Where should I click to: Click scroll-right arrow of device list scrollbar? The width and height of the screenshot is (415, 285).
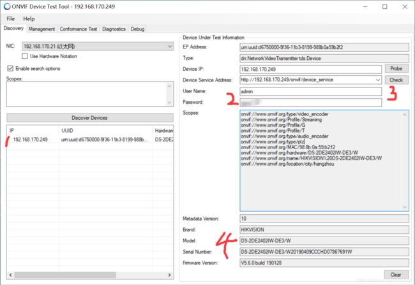[170, 275]
